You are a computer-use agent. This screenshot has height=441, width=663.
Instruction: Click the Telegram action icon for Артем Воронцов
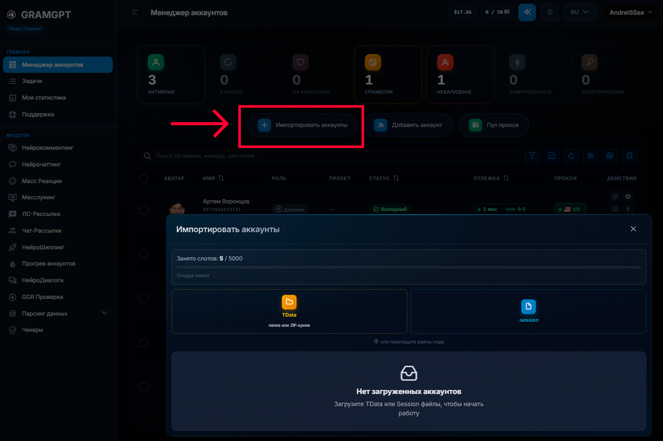click(x=628, y=197)
